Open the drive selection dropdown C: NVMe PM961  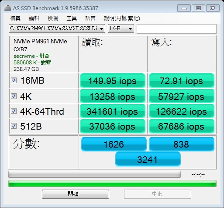(57, 28)
